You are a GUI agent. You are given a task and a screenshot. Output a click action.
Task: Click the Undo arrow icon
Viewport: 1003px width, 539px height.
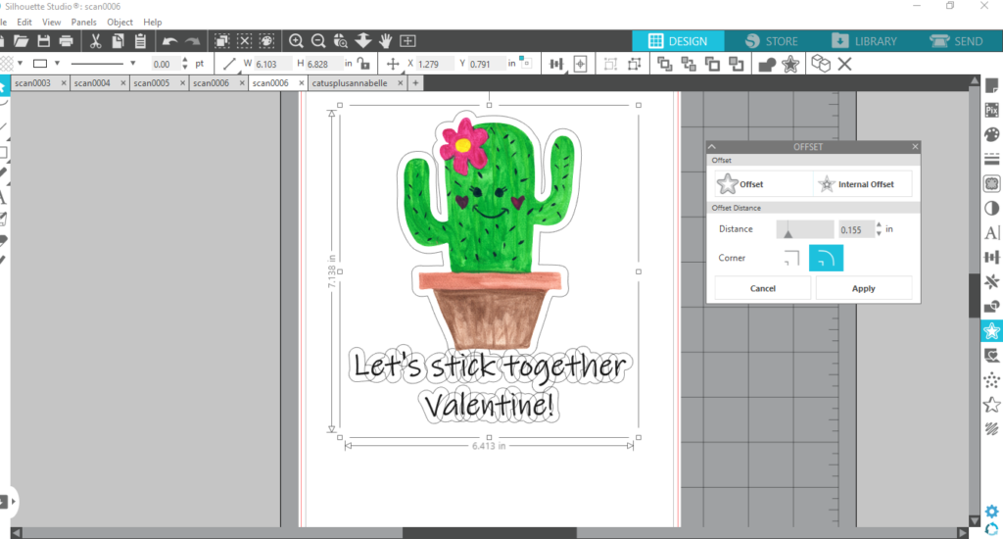tap(169, 41)
